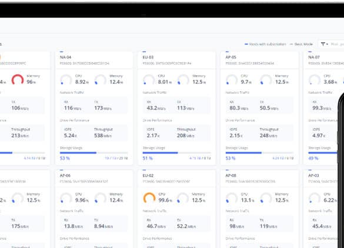
Task: Select AP-08 CPU value 13.1%
Action: point(248,200)
